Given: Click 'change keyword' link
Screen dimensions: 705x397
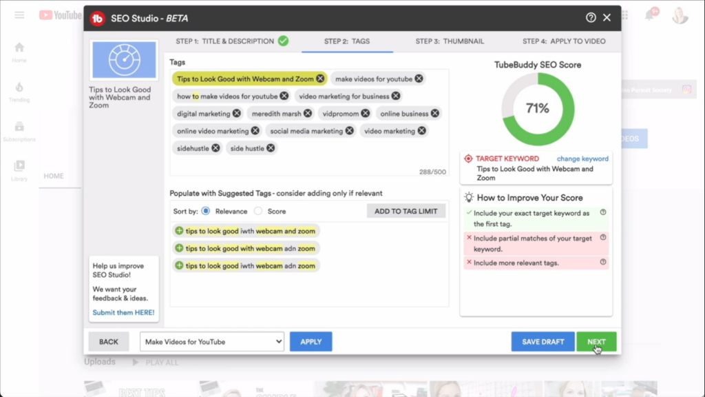Looking at the screenshot, I should coord(582,159).
